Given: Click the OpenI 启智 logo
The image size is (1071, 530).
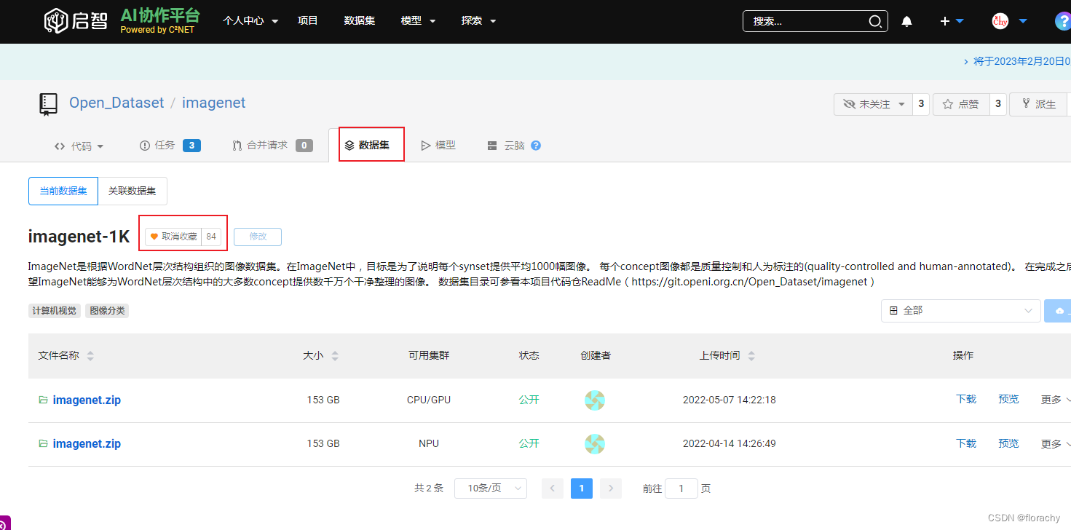Looking at the screenshot, I should click(x=76, y=21).
